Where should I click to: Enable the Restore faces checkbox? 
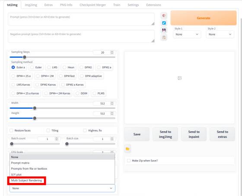point(11,130)
